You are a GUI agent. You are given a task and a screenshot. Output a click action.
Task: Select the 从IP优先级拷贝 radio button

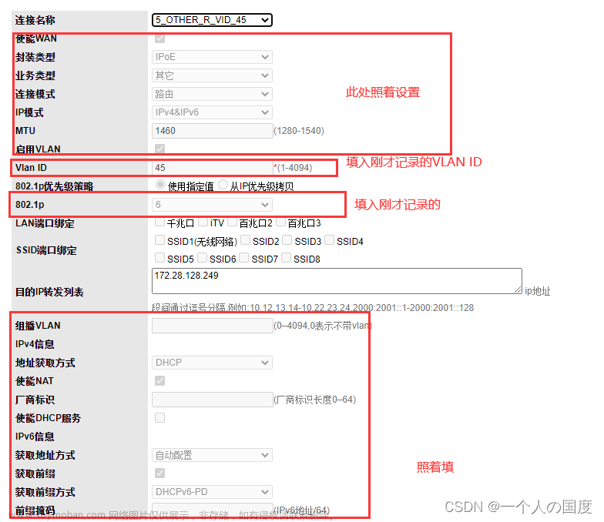(223, 185)
